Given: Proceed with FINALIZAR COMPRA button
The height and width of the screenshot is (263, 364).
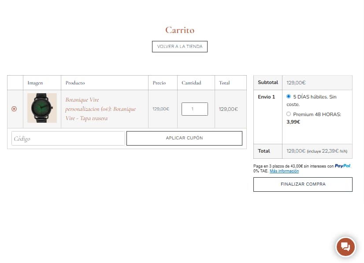Looking at the screenshot, I should point(303,184).
